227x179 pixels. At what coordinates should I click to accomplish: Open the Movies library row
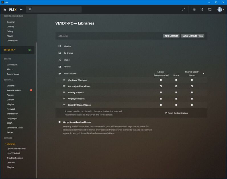pyautogui.click(x=131, y=46)
